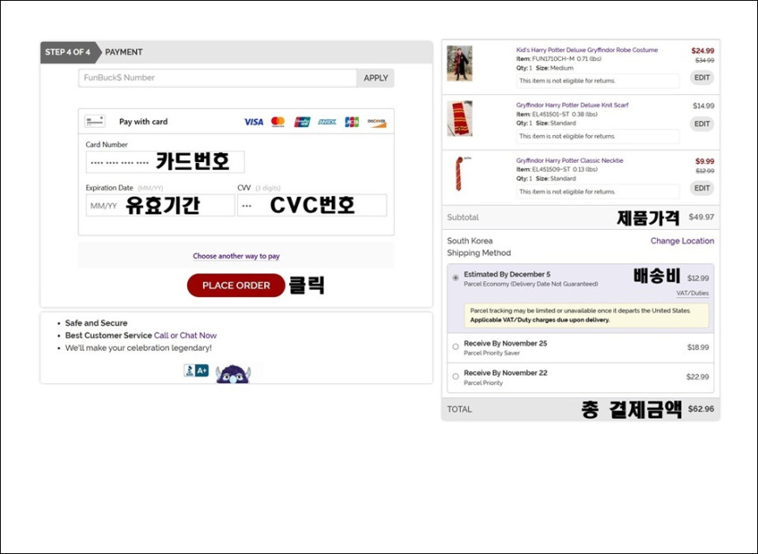Click the JCB card logo
758x554 pixels.
(x=352, y=122)
